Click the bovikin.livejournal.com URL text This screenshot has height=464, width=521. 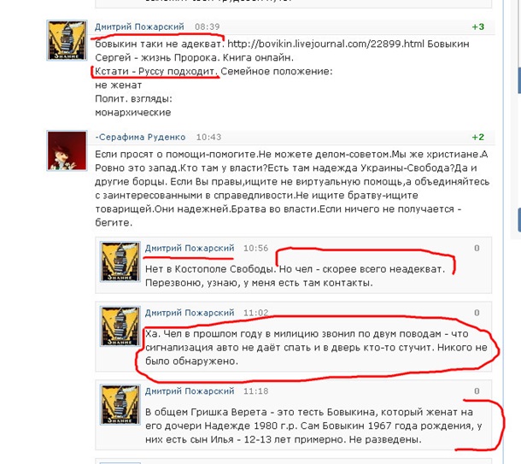(325, 44)
